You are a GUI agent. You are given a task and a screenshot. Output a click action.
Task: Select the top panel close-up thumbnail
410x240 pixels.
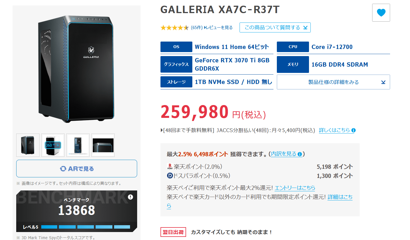(103, 145)
